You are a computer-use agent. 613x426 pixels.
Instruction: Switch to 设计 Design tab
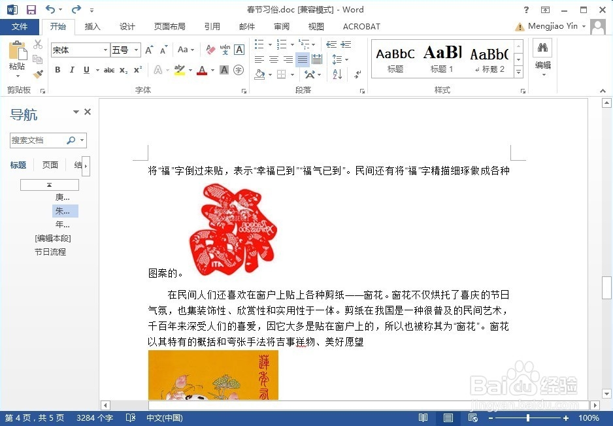[x=127, y=27]
